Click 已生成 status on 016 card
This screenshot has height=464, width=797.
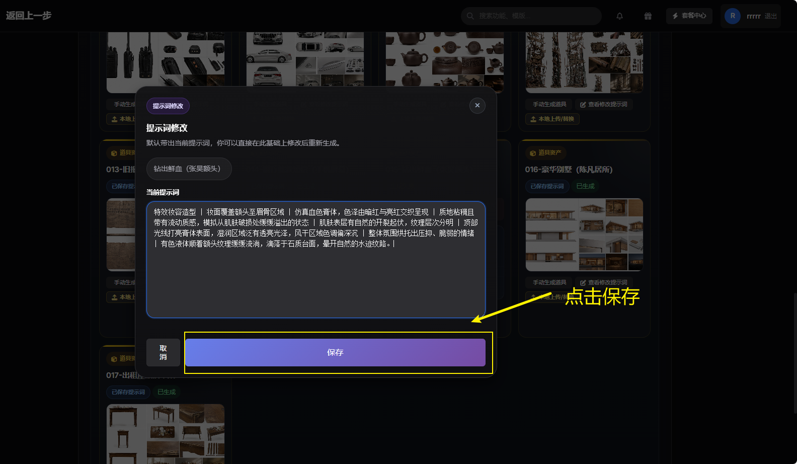585,186
